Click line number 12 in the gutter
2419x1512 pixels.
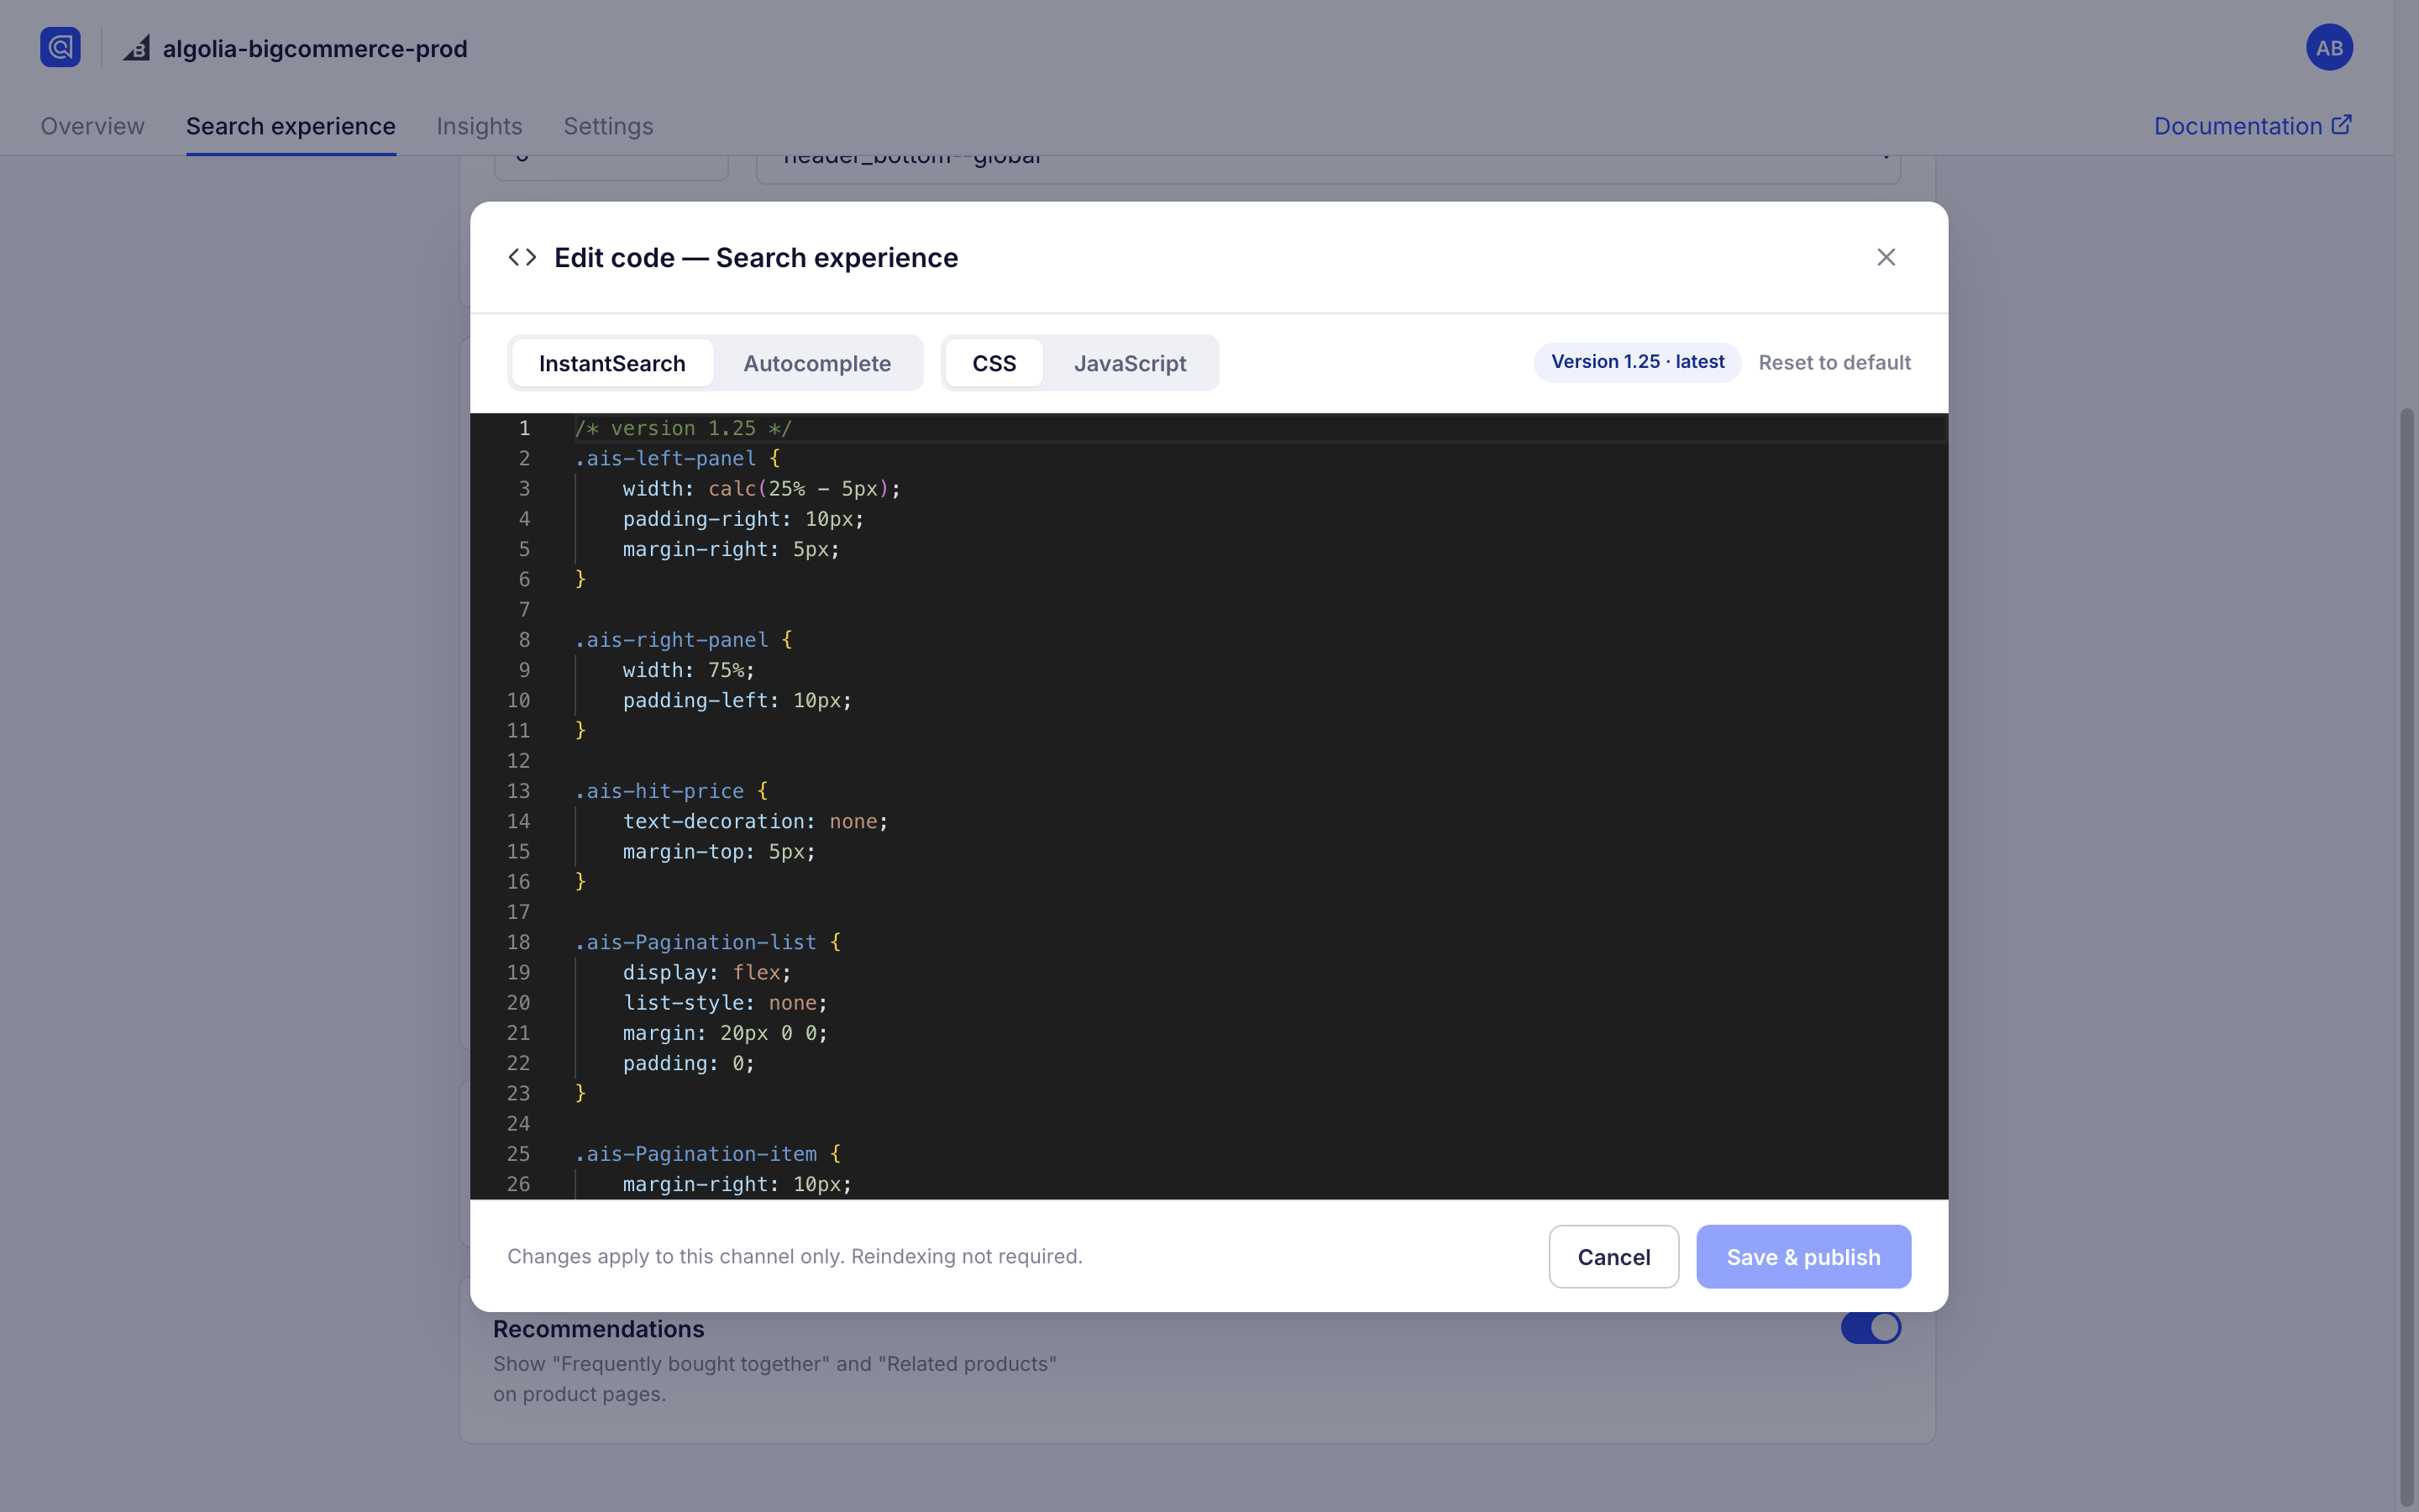517,761
